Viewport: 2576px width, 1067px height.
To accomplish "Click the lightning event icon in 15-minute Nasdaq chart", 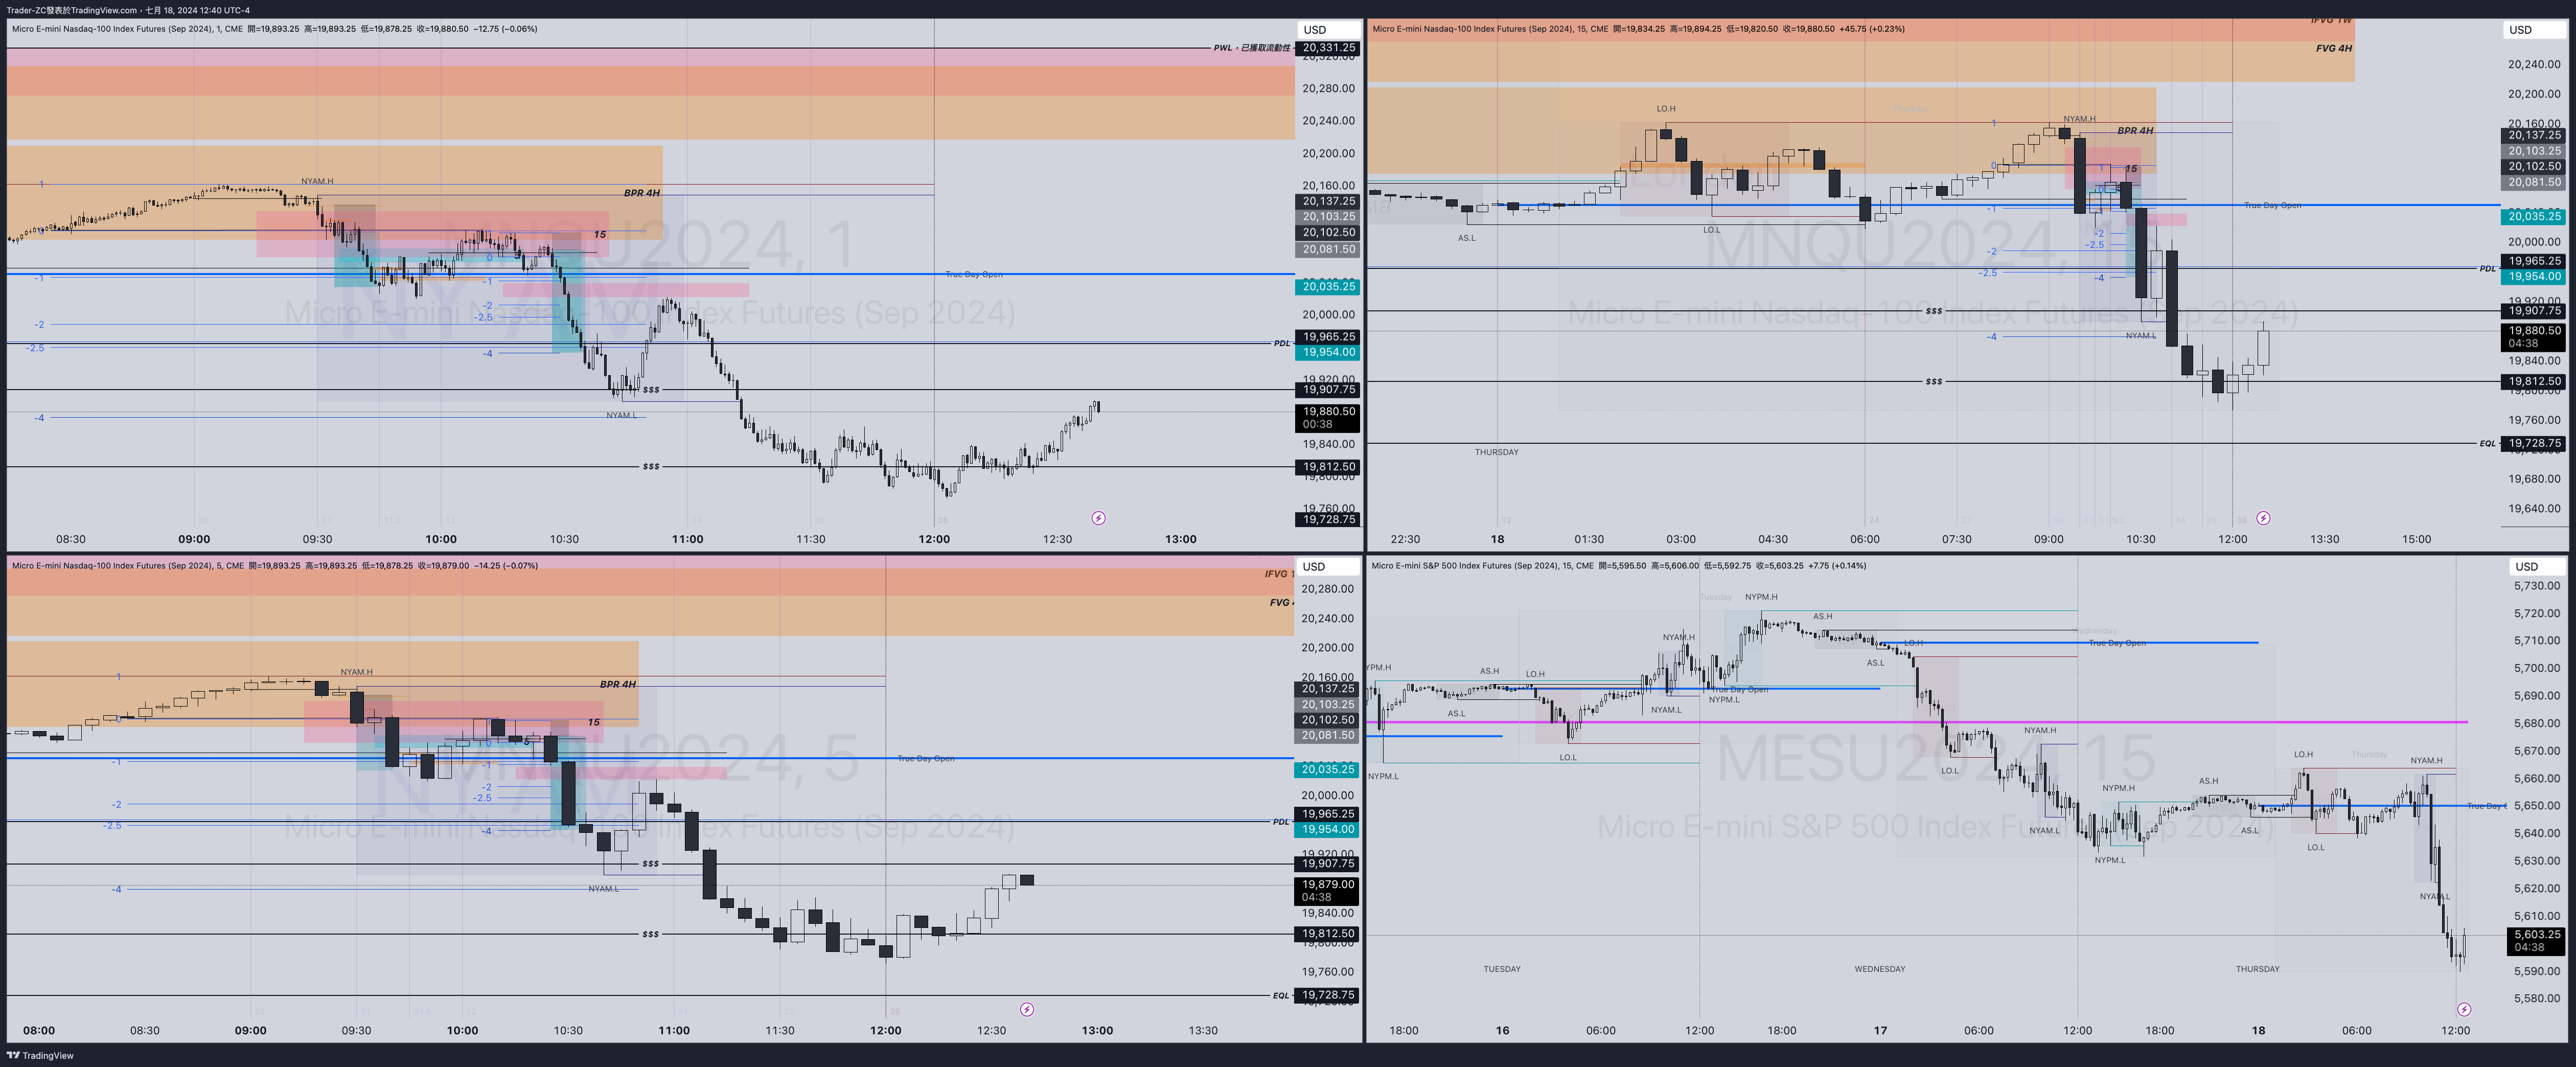I will [2263, 518].
